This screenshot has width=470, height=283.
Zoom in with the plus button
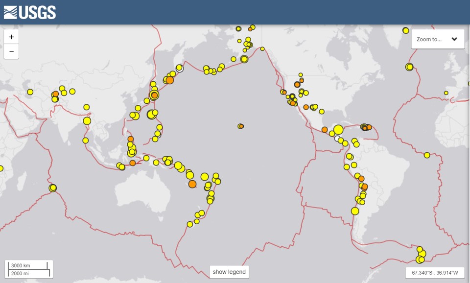tap(11, 36)
